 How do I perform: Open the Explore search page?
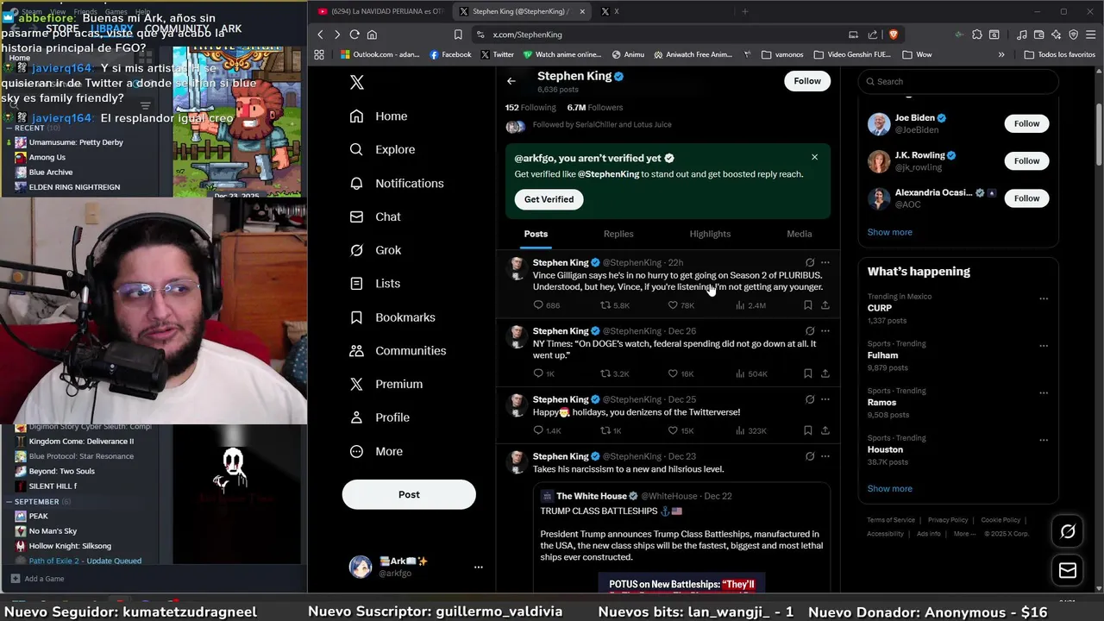click(382, 149)
